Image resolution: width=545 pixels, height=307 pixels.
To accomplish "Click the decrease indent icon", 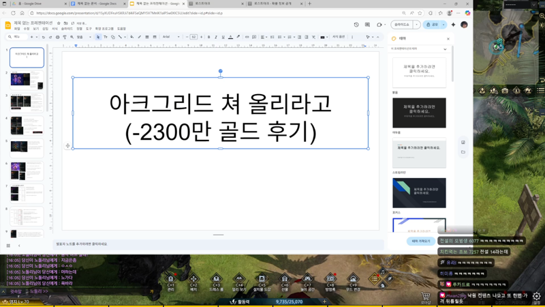I will (299, 37).
